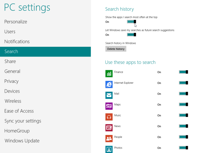
Task: Open Sync your settings
Action: click(x=45, y=121)
